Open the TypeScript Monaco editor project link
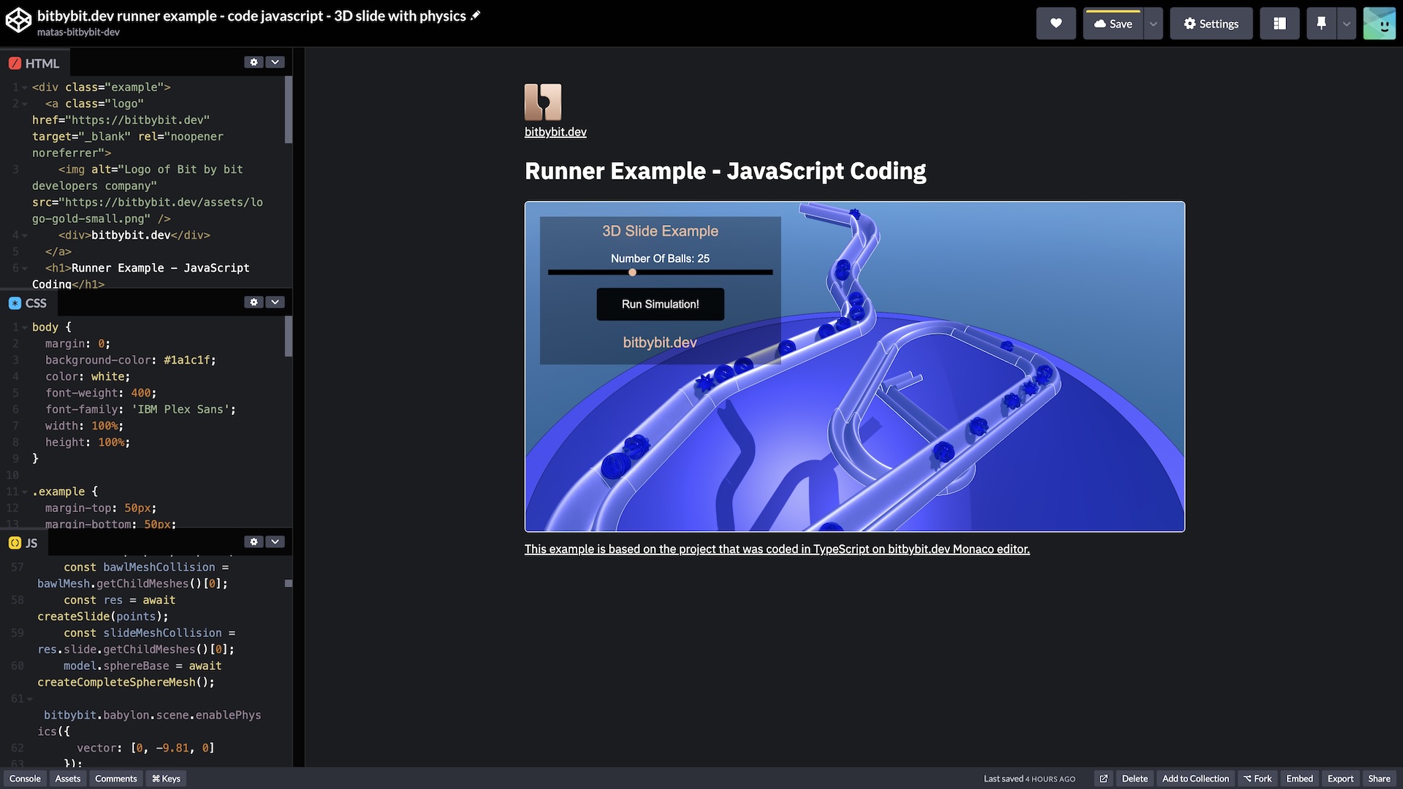Screen dimensions: 1403x789 (777, 549)
